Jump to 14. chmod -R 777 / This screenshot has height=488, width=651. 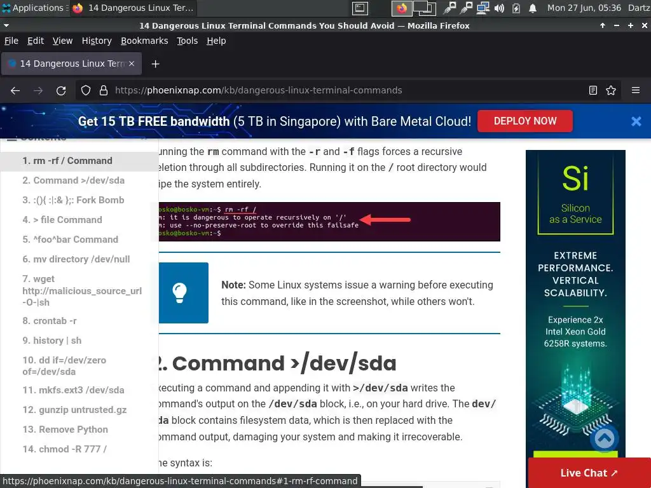pyautogui.click(x=65, y=449)
